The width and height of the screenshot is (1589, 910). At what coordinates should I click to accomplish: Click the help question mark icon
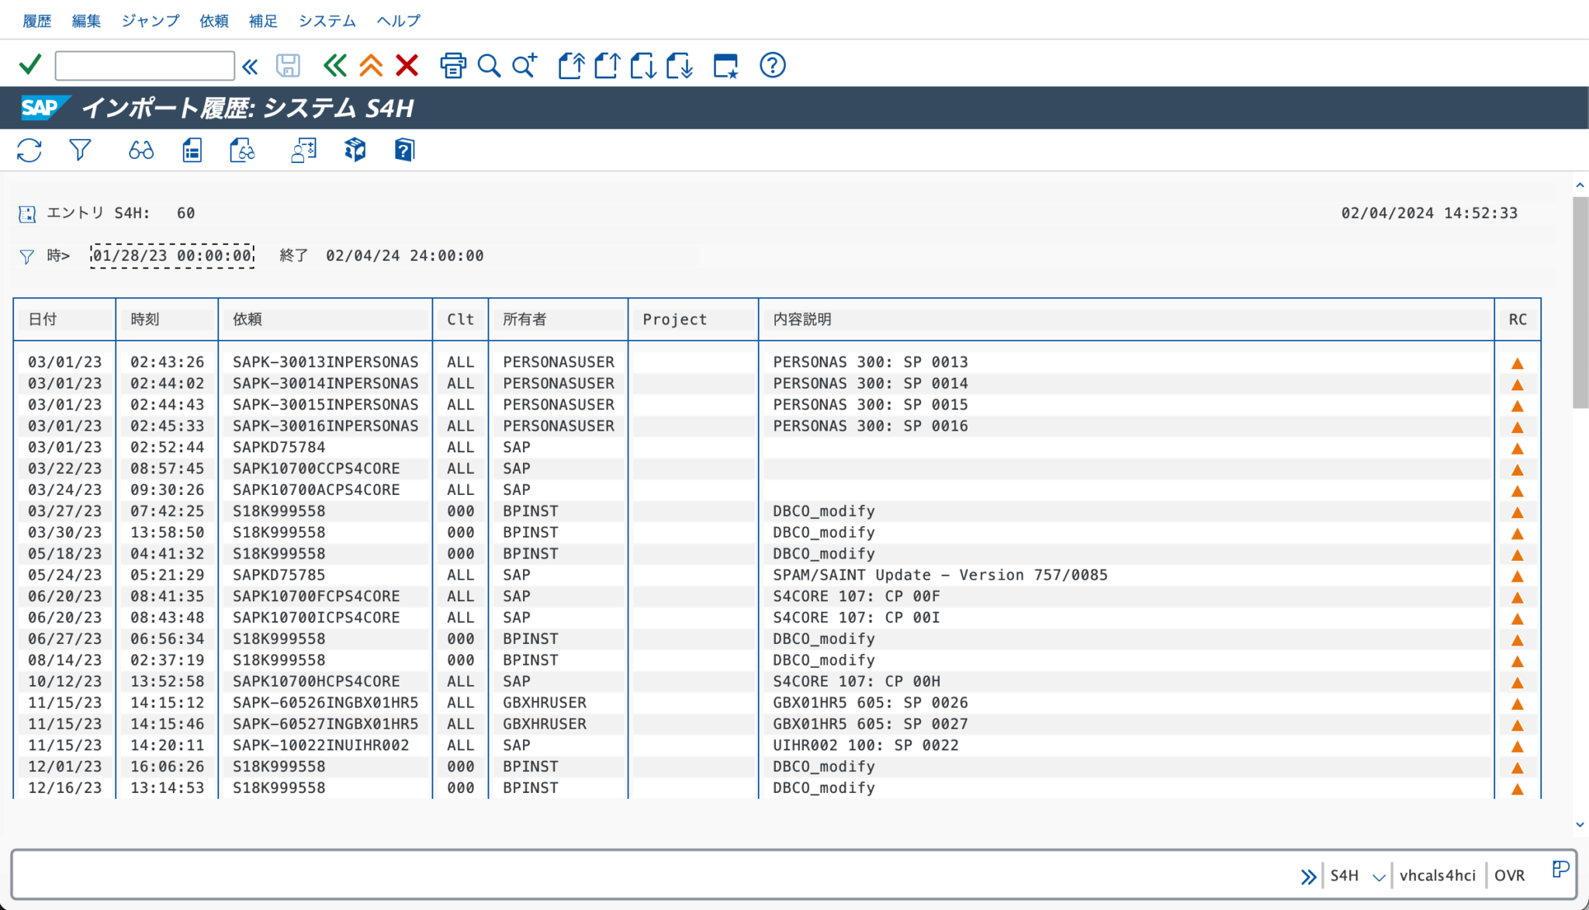tap(772, 65)
